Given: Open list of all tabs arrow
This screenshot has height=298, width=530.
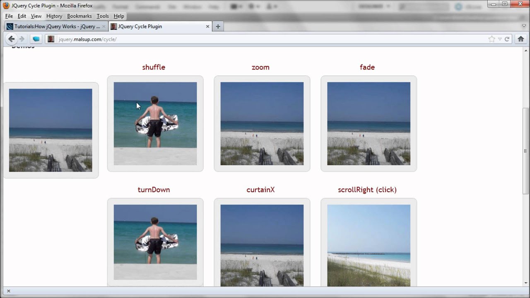Looking at the screenshot, I should click(x=524, y=26).
